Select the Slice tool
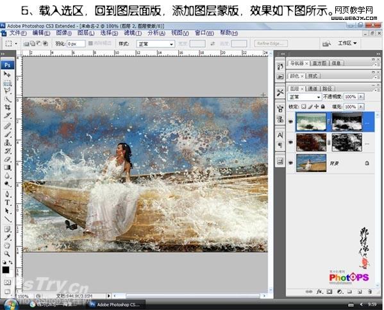Image resolution: width=384 pixels, height=310 pixels. tap(7, 116)
